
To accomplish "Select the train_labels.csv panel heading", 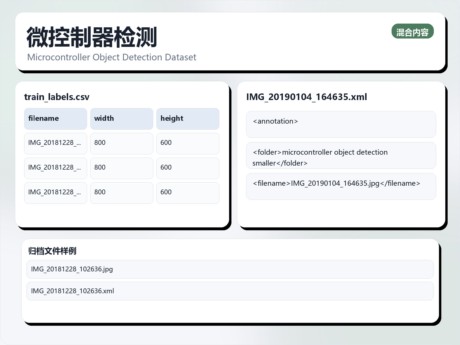I will (x=57, y=97).
